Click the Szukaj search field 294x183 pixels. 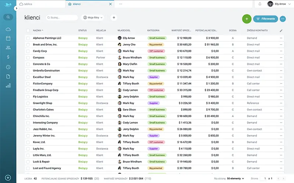[x=62, y=18]
